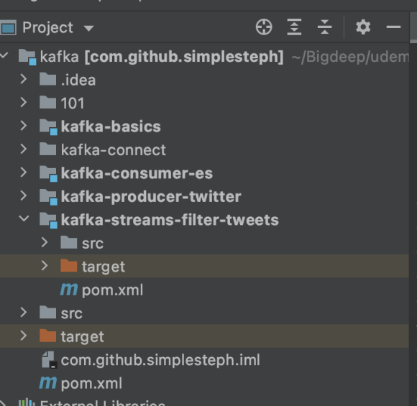The height and width of the screenshot is (406, 417).
Task: Select the kafka-basics label
Action: tap(111, 126)
